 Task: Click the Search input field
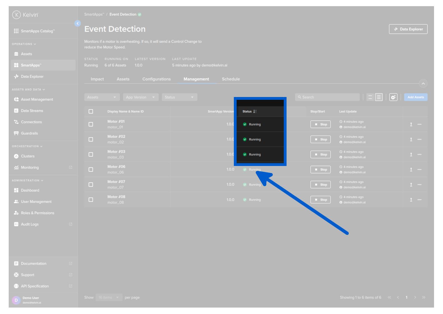pos(327,97)
